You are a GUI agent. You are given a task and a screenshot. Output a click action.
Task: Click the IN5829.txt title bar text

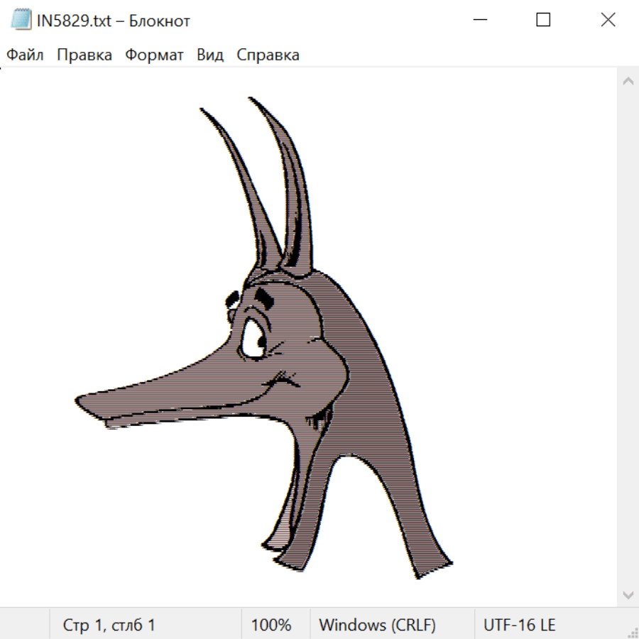coord(113,21)
